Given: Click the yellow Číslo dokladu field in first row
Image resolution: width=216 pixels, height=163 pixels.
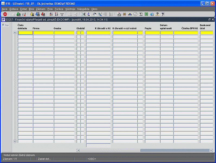Looking at the screenshot, I should coord(25,33).
